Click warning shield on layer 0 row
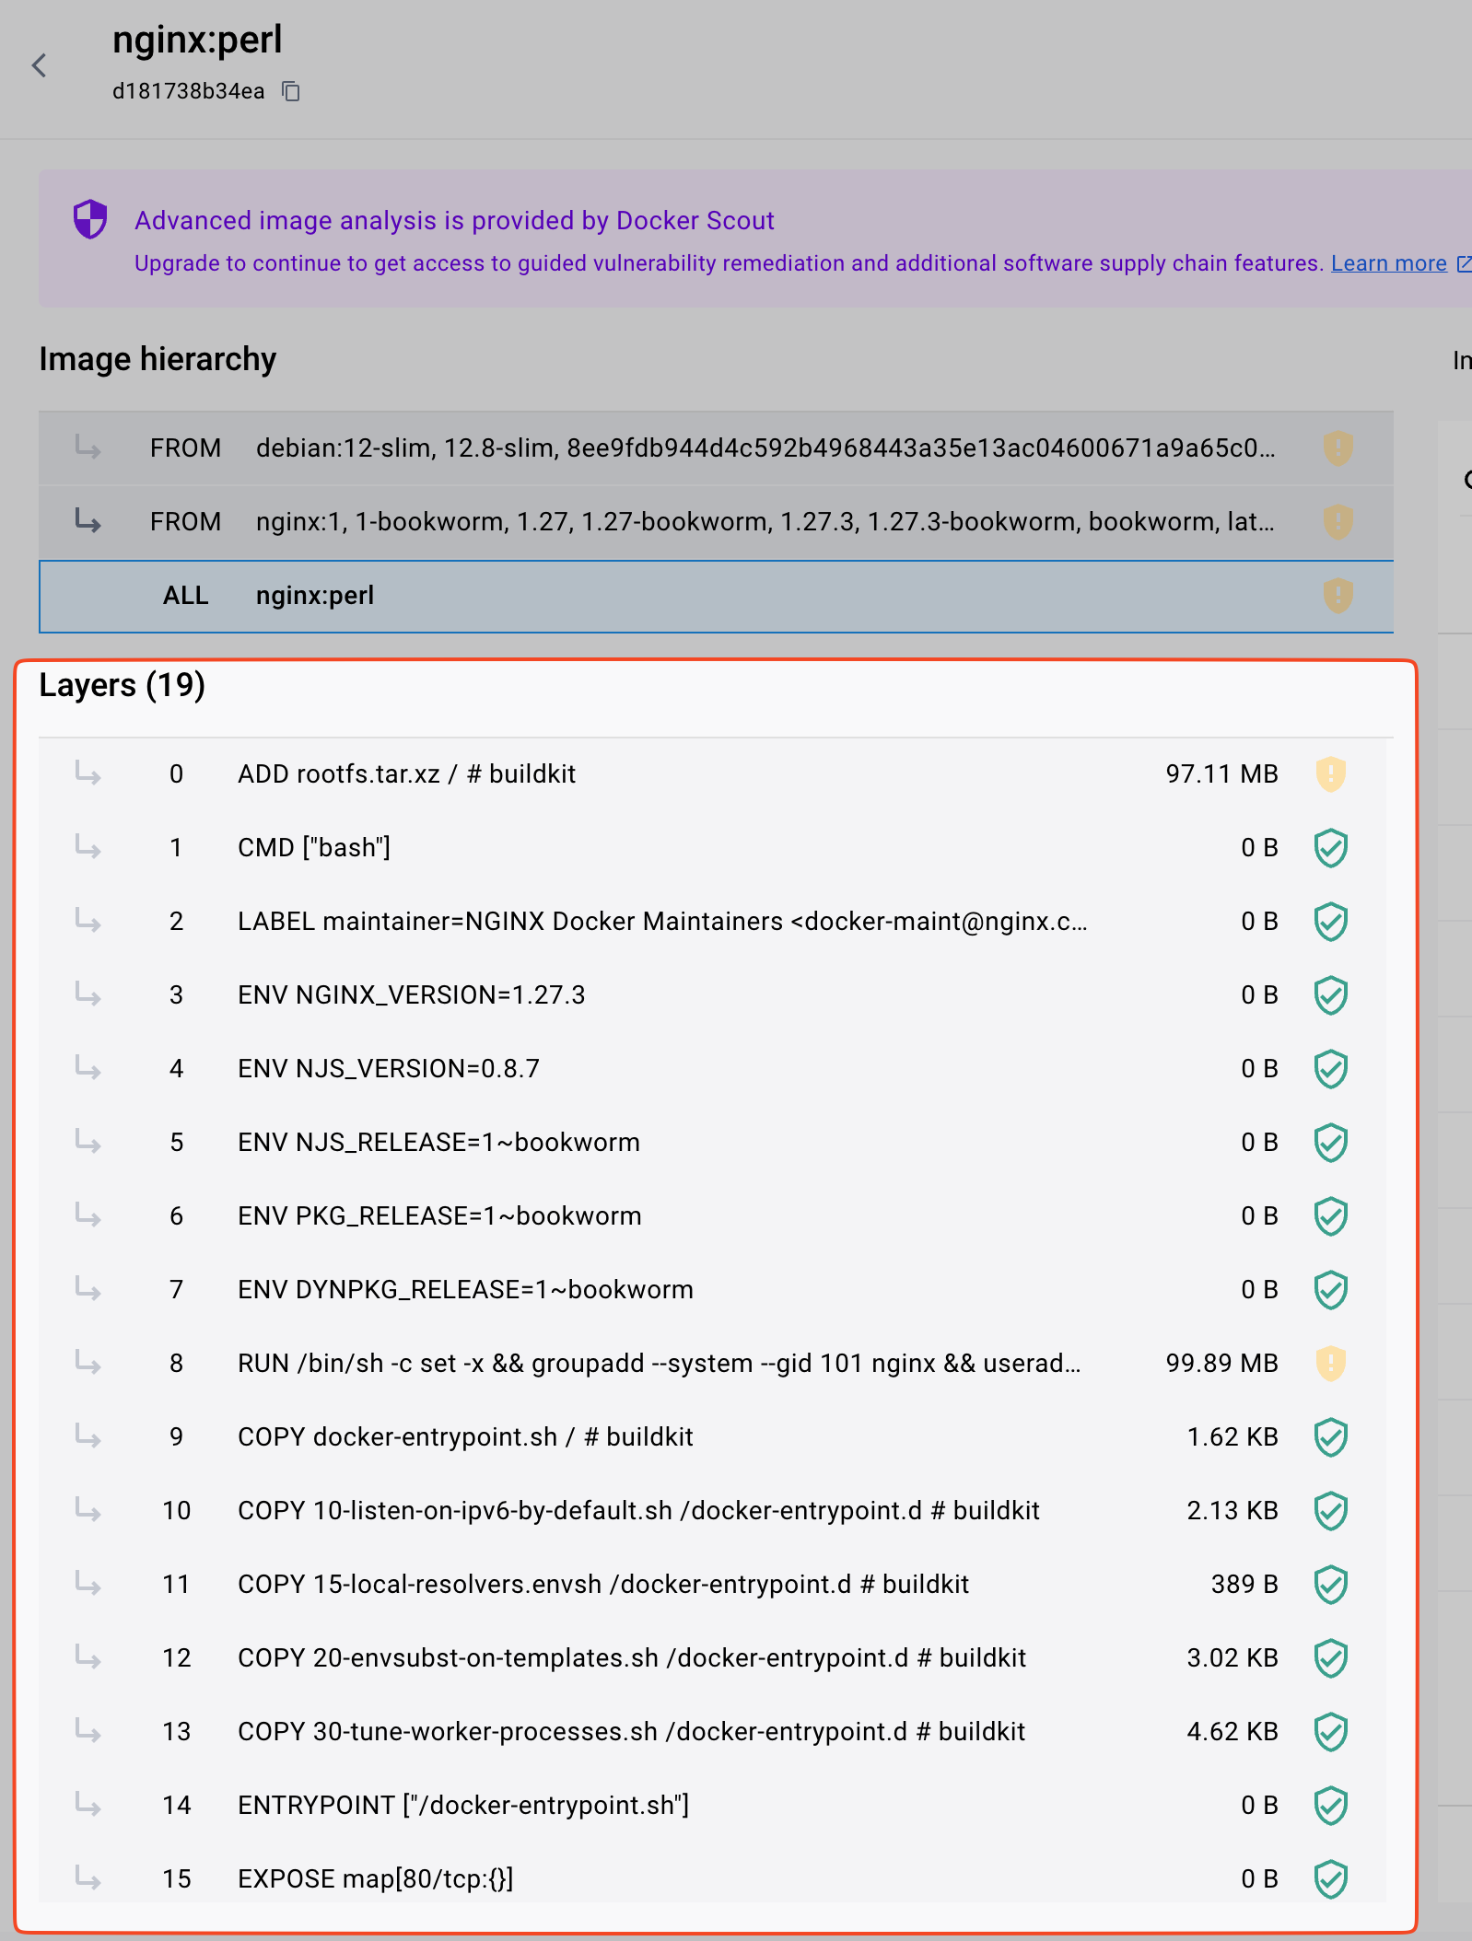This screenshot has width=1472, height=1941. click(x=1330, y=773)
